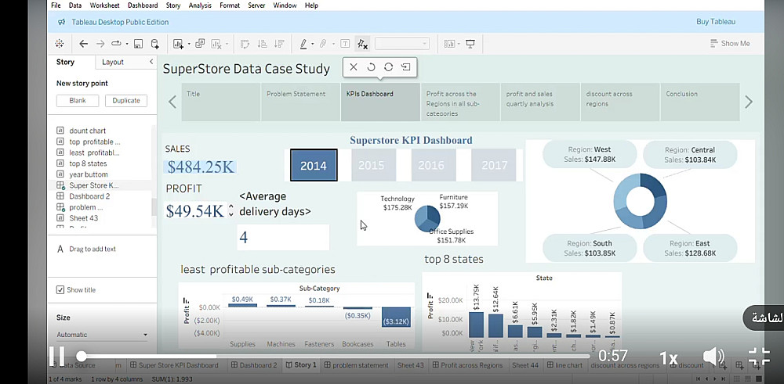Change the 1x playback speed

(668, 357)
